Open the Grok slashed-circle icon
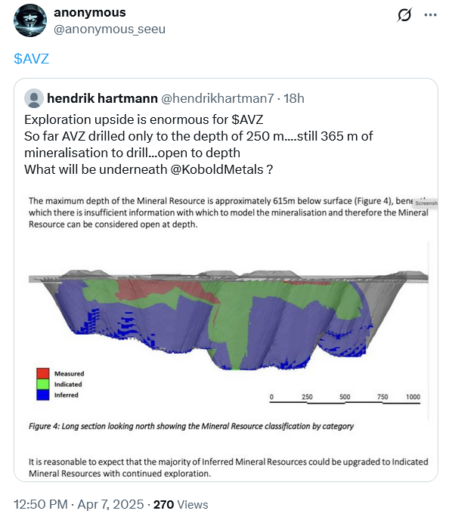Screen dimensions: 452x520 coord(404,15)
